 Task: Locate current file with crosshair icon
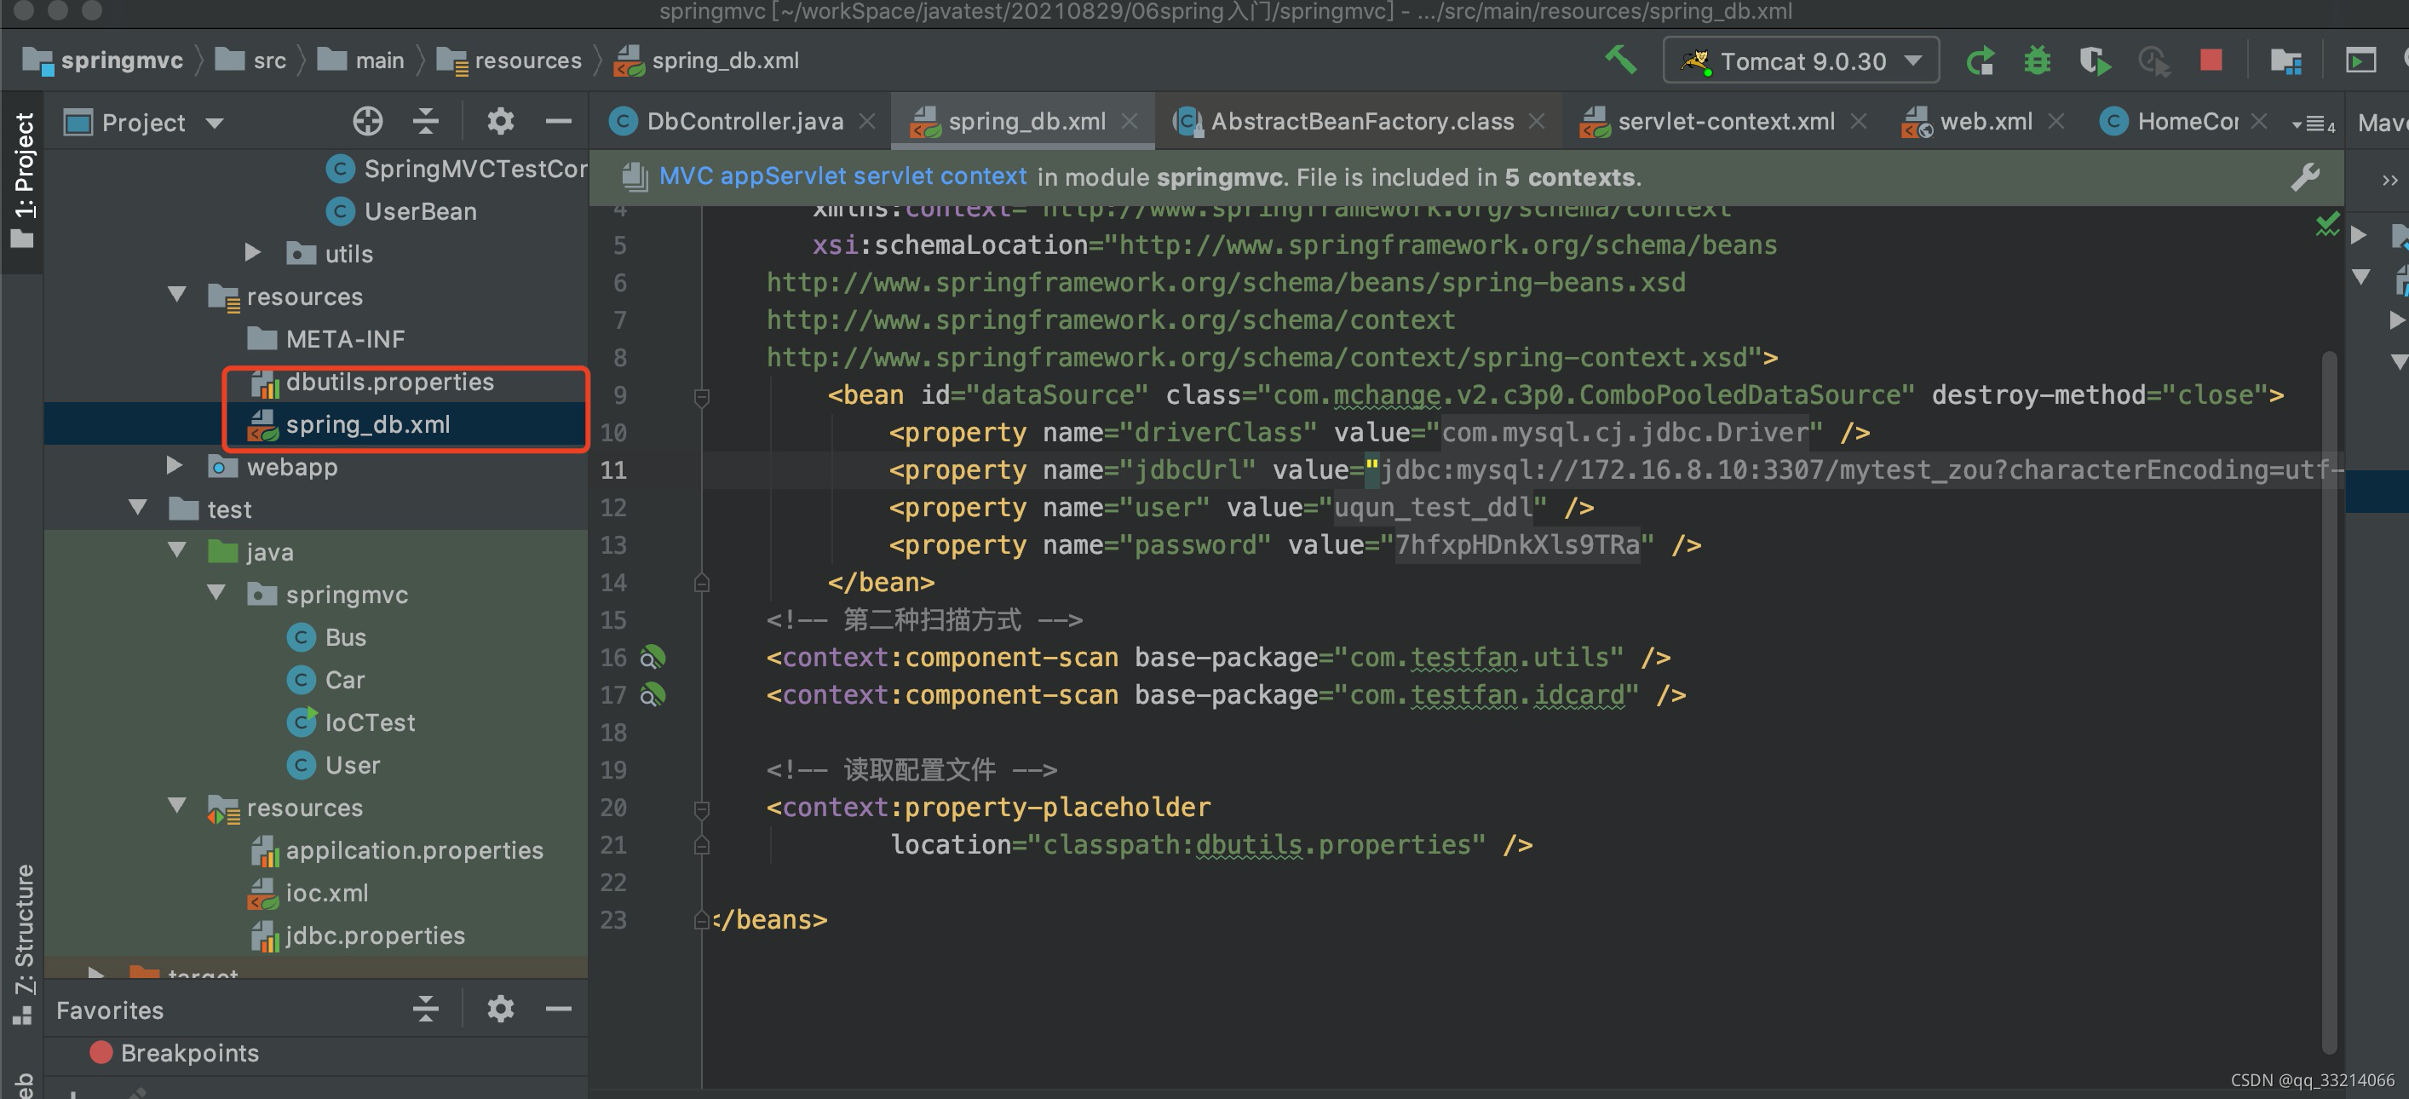click(x=367, y=121)
